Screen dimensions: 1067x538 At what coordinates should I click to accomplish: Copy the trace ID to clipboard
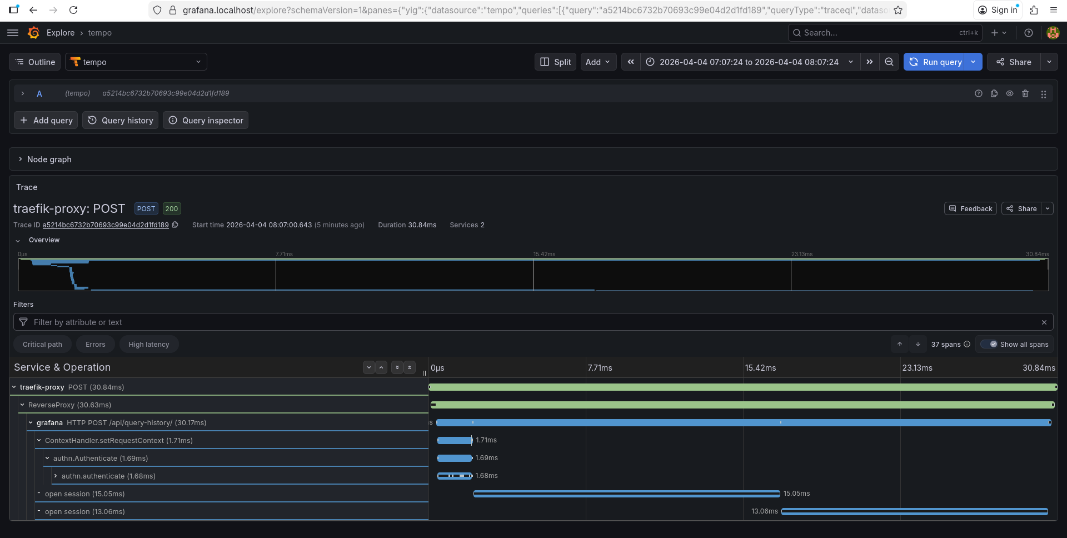point(175,225)
